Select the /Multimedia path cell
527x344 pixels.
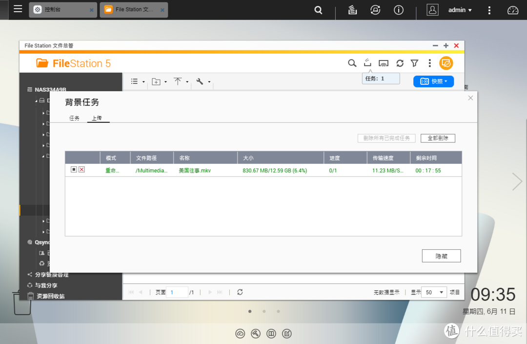click(152, 170)
